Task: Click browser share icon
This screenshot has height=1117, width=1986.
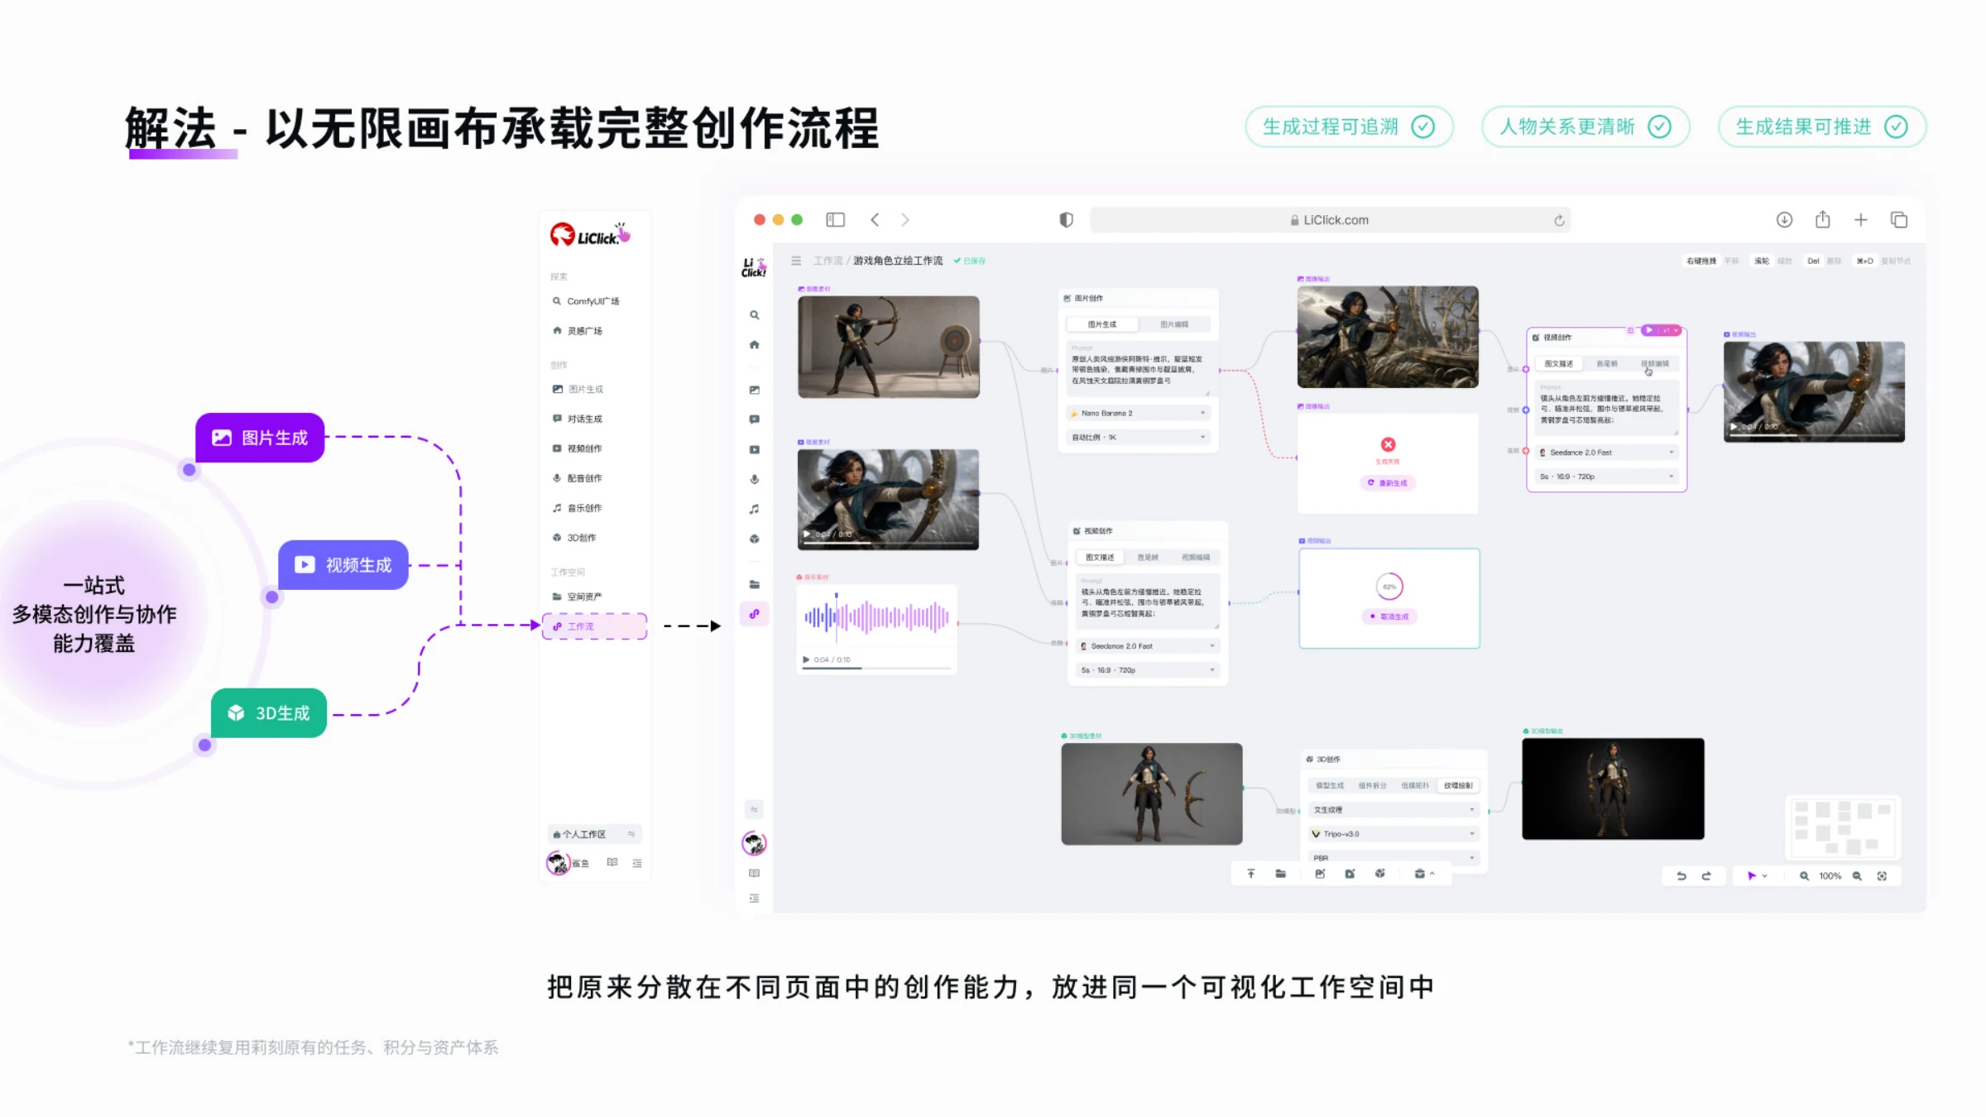Action: coord(1822,220)
